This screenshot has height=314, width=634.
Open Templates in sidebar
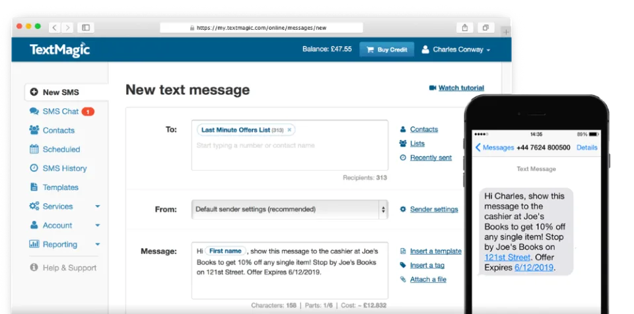point(61,187)
